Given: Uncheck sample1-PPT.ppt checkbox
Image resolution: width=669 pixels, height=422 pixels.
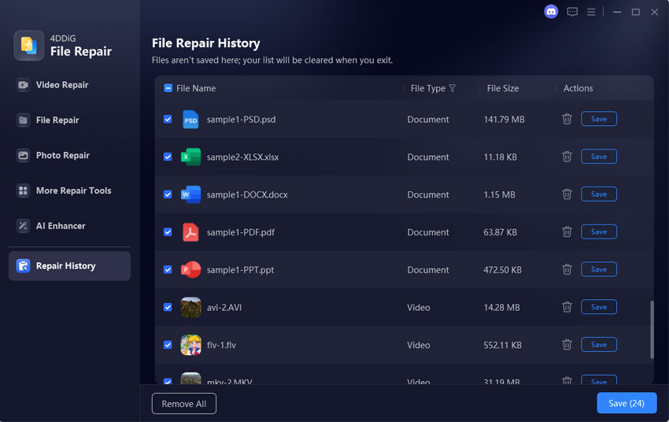Looking at the screenshot, I should click(168, 269).
